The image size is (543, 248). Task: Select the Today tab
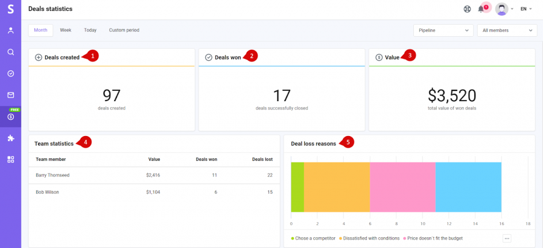(x=90, y=30)
